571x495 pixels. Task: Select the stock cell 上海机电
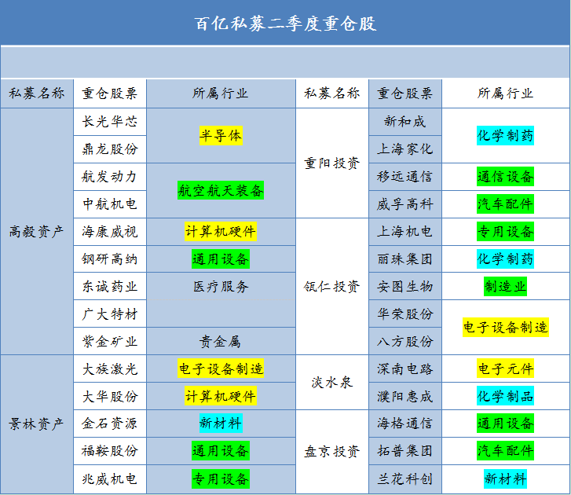click(x=405, y=232)
